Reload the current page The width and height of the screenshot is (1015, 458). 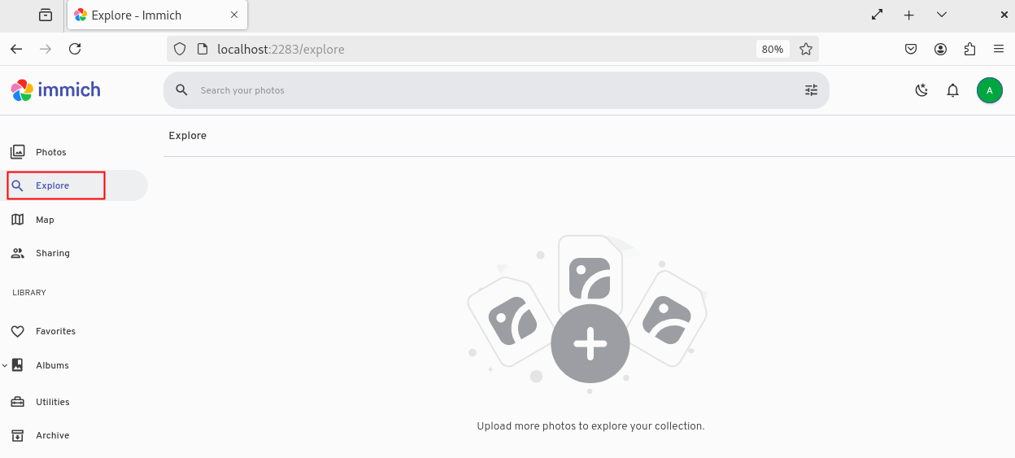coord(75,49)
